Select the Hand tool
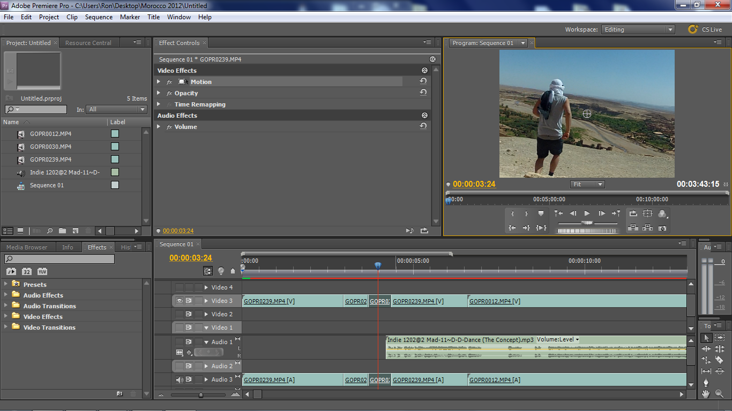 (x=706, y=394)
